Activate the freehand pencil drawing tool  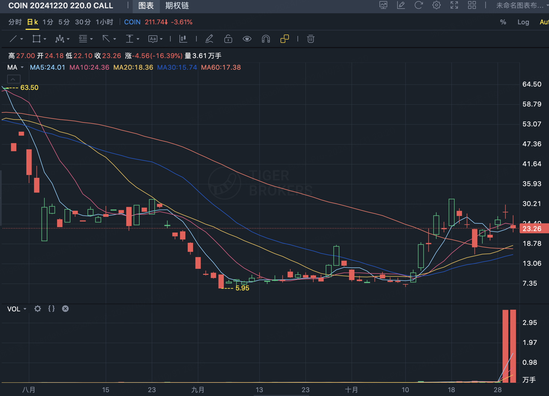click(209, 39)
